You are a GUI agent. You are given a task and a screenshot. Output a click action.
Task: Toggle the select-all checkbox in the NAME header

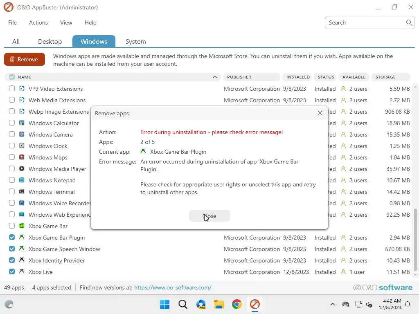pos(12,77)
